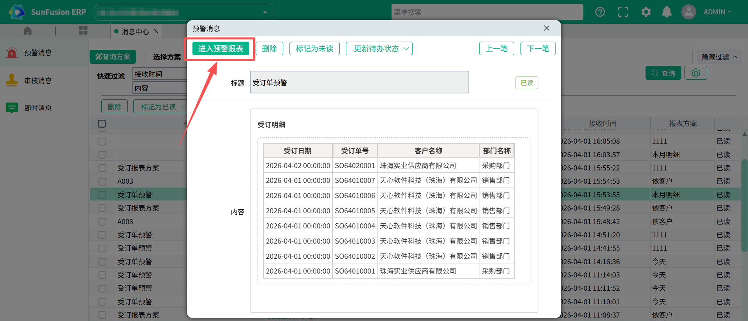Switch to 即时消息 sidebar item

coord(38,108)
